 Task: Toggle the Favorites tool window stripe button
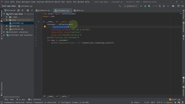1,89
